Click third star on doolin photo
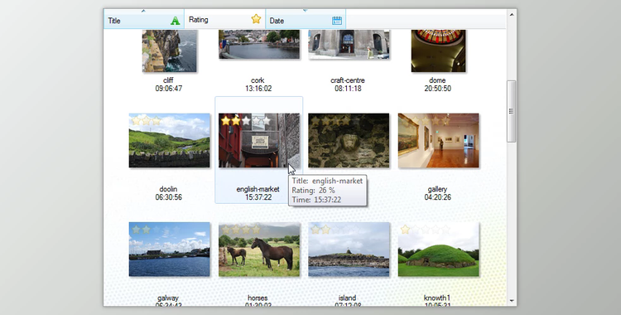 point(156,120)
